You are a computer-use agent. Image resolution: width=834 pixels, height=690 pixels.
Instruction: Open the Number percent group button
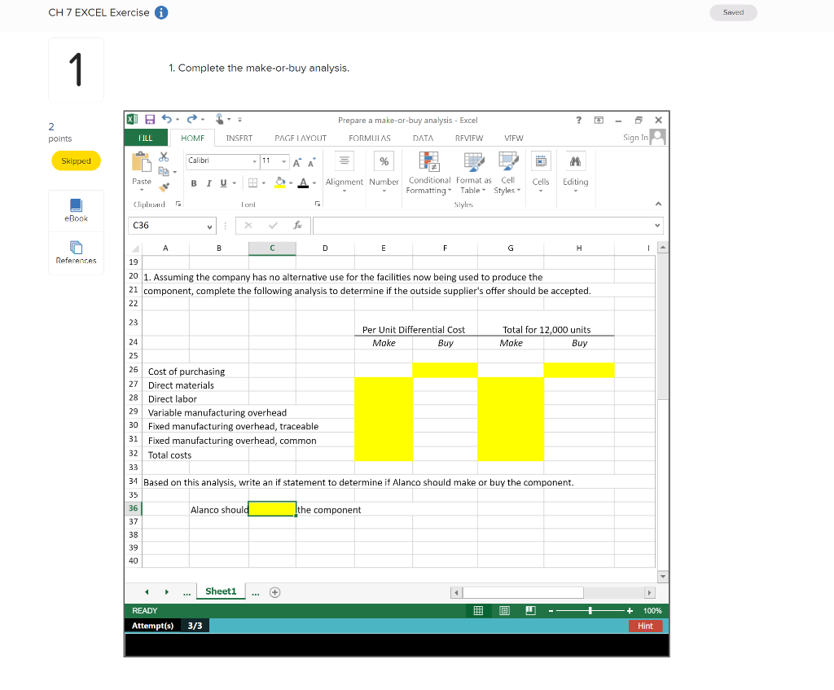[384, 172]
